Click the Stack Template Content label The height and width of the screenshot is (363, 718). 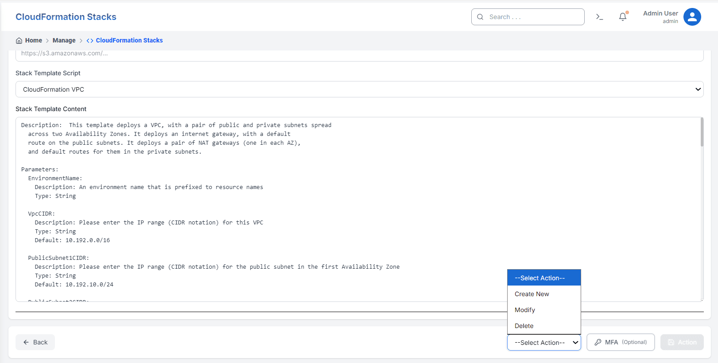pyautogui.click(x=51, y=109)
